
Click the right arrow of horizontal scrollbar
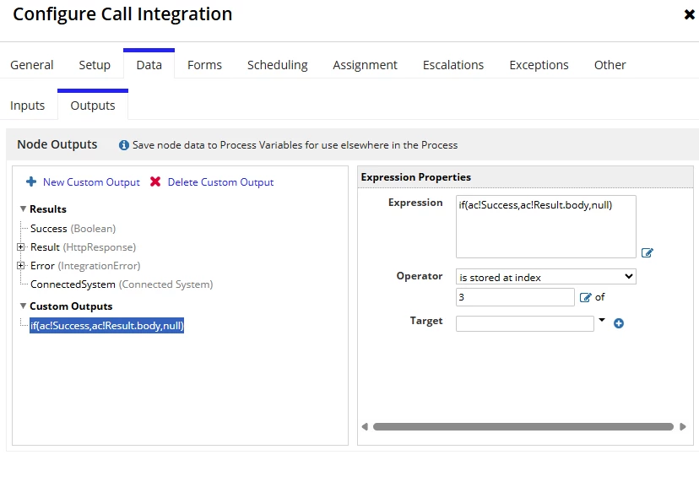(x=682, y=427)
